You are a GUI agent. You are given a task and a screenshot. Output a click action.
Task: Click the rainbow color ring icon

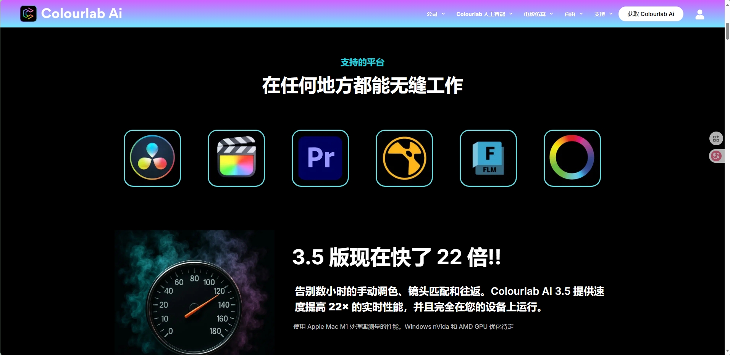click(572, 158)
